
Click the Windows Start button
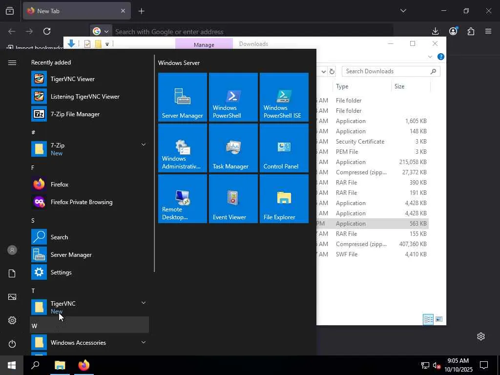pyautogui.click(x=12, y=365)
